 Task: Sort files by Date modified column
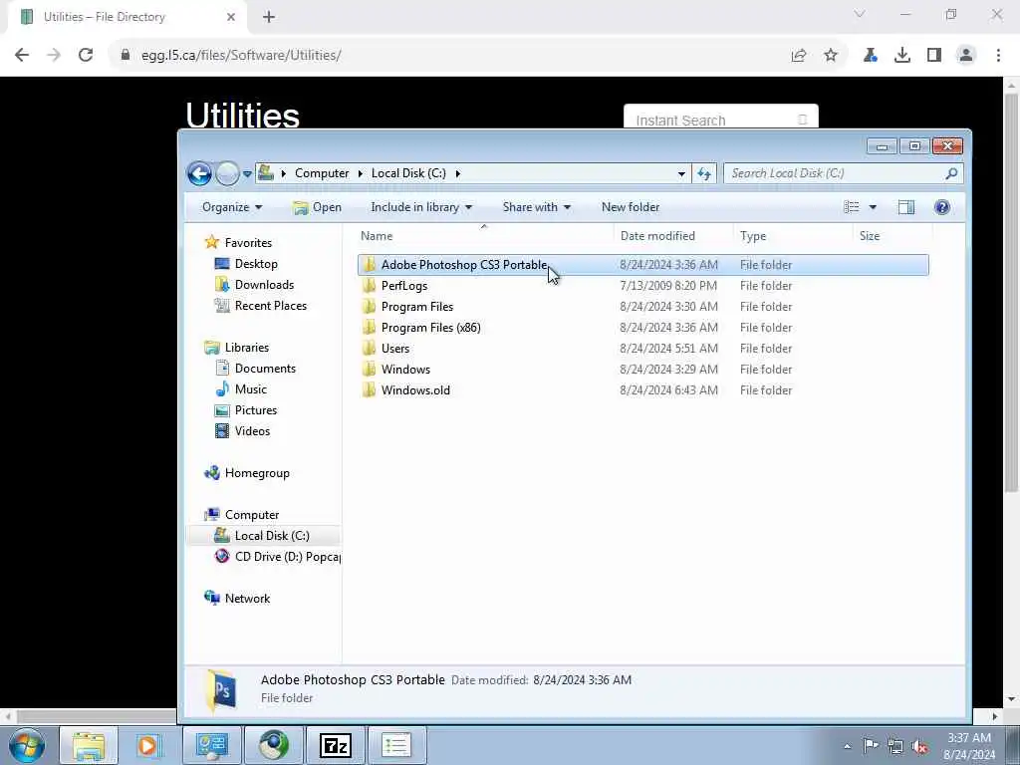tap(673, 235)
